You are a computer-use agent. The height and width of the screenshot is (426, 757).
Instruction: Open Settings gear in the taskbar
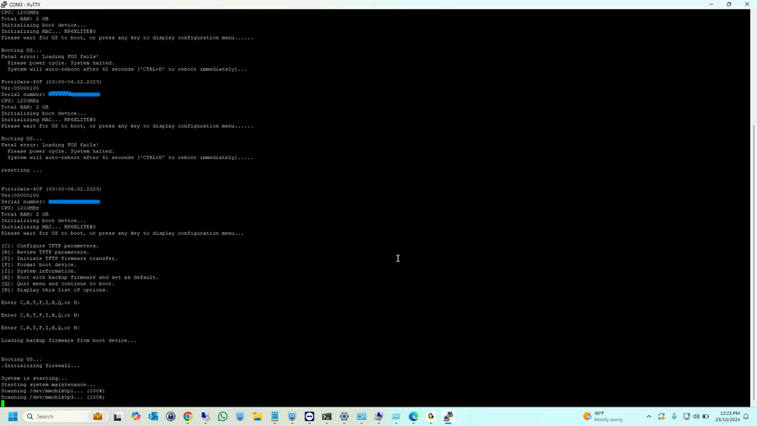pyautogui.click(x=344, y=417)
